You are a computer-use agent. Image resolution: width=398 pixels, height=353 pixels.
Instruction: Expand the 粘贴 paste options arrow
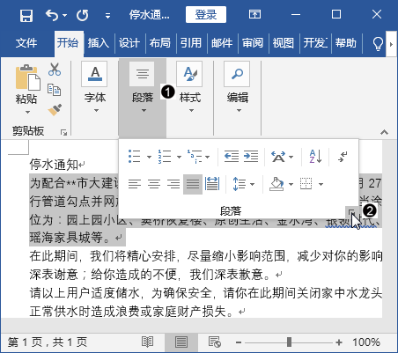(27, 112)
